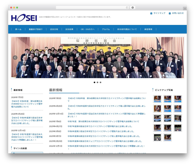Screen dimensions: 195x165
Task: Click the 2025年7月6日 date in the main list
Action: [55, 121]
